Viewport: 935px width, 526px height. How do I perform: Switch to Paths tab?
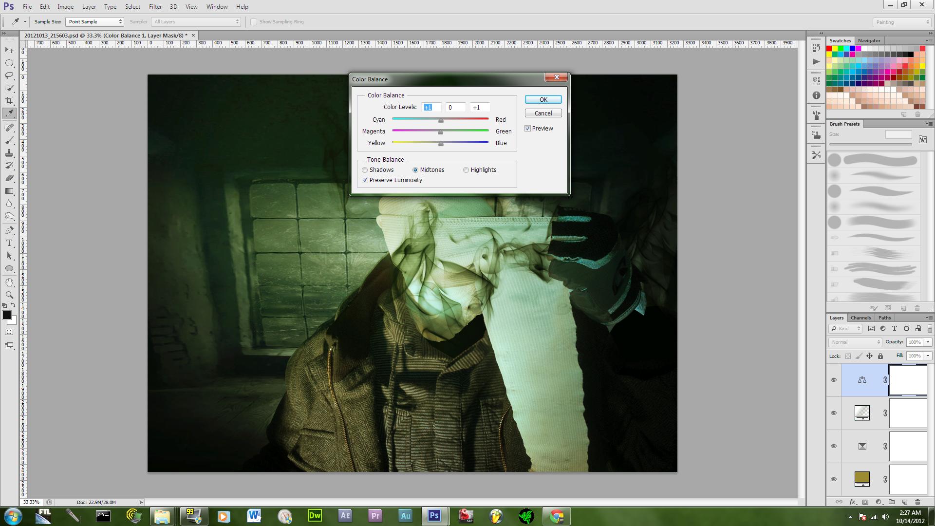click(x=884, y=318)
